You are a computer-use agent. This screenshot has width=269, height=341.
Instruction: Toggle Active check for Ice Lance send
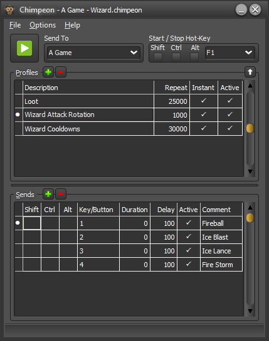click(x=189, y=251)
